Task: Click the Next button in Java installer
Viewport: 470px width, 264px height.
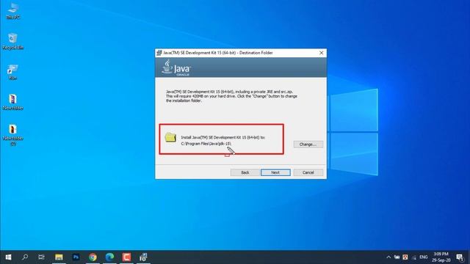Action: (x=275, y=172)
